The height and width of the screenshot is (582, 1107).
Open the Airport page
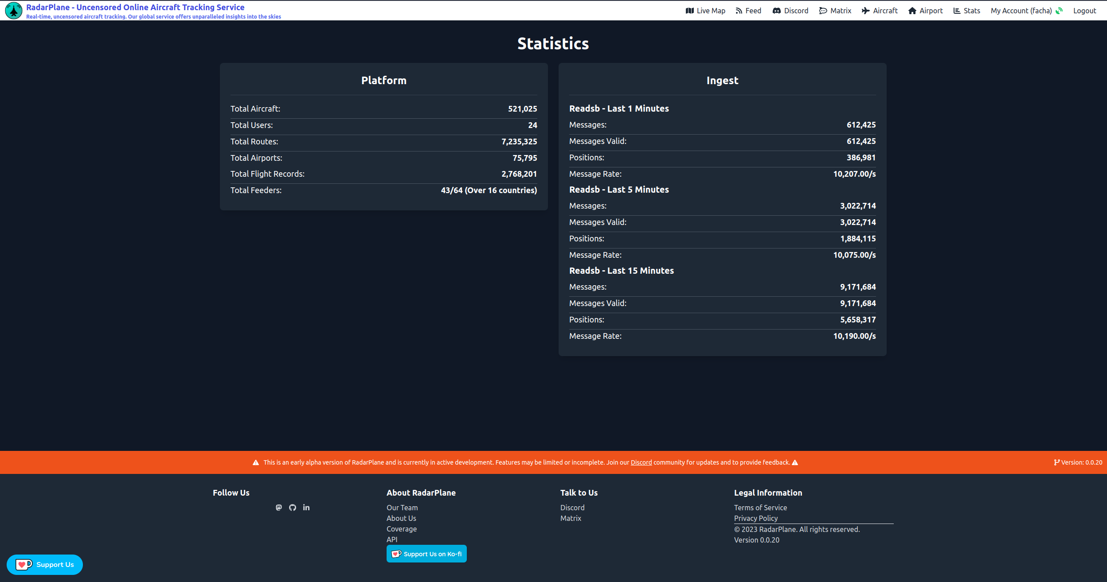[925, 11]
